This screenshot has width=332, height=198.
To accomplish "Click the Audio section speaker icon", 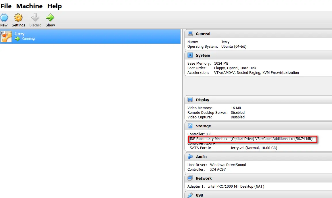I will click(x=190, y=157).
